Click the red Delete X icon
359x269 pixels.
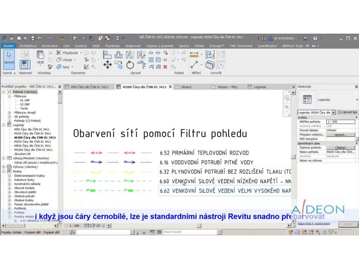point(165,67)
